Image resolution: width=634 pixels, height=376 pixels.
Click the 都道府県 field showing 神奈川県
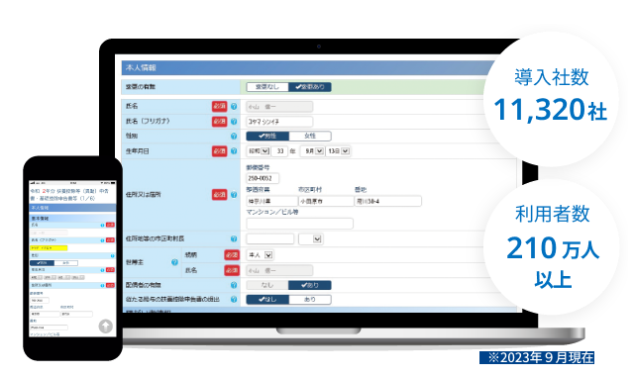[x=271, y=201]
